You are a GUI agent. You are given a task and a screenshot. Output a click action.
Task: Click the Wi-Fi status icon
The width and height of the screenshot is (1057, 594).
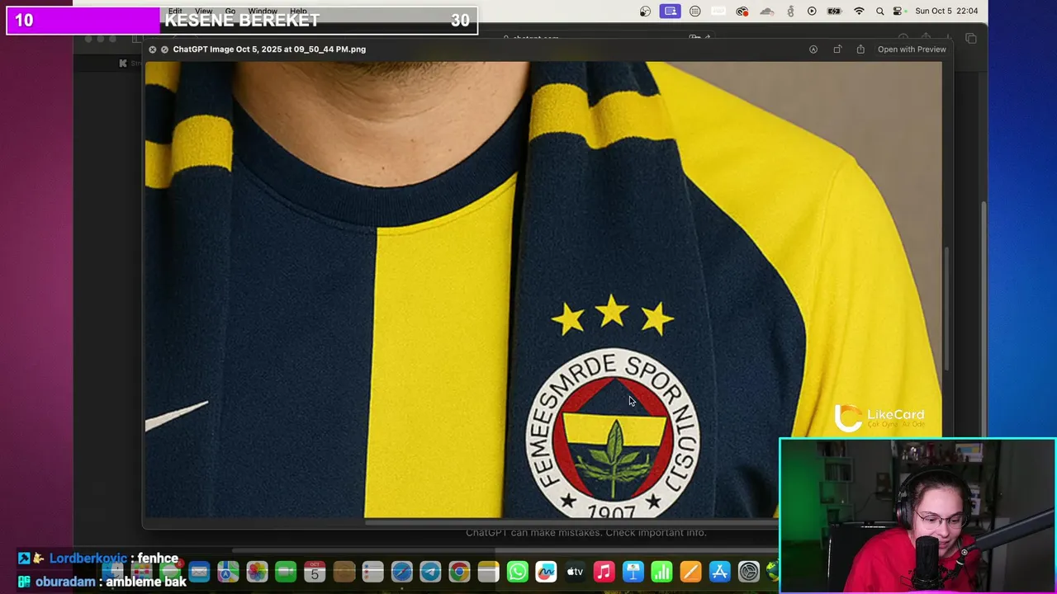(x=859, y=12)
